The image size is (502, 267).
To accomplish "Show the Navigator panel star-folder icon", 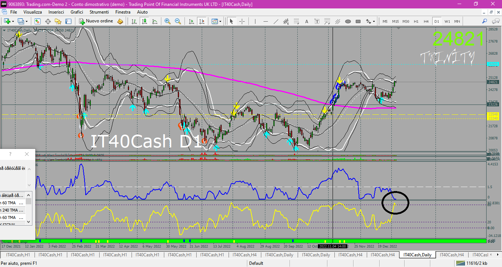I will [58, 21].
